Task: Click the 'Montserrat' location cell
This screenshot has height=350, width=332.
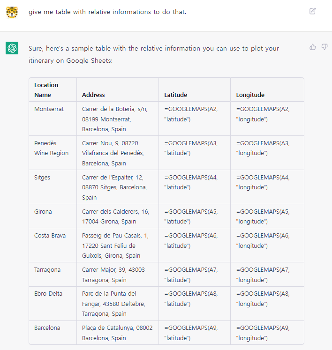Action: pyautogui.click(x=53, y=119)
